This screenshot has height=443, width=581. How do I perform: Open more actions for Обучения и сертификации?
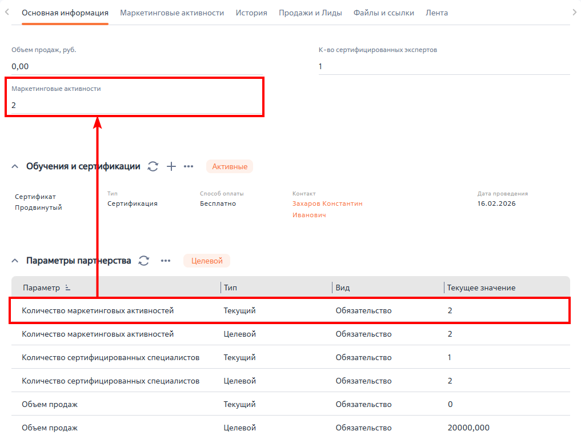(x=189, y=166)
